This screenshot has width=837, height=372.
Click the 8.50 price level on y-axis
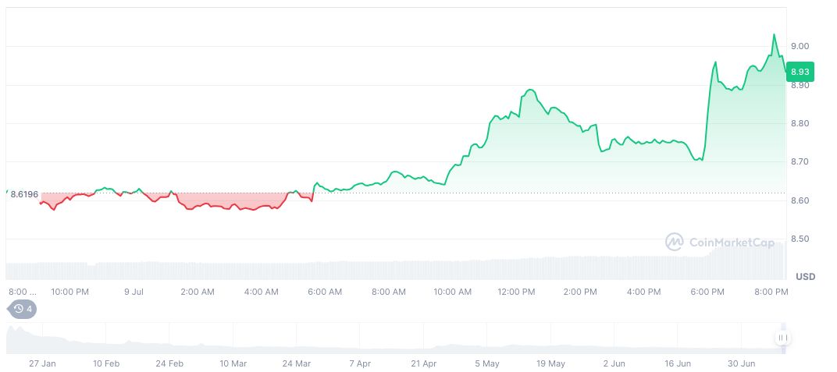click(800, 239)
